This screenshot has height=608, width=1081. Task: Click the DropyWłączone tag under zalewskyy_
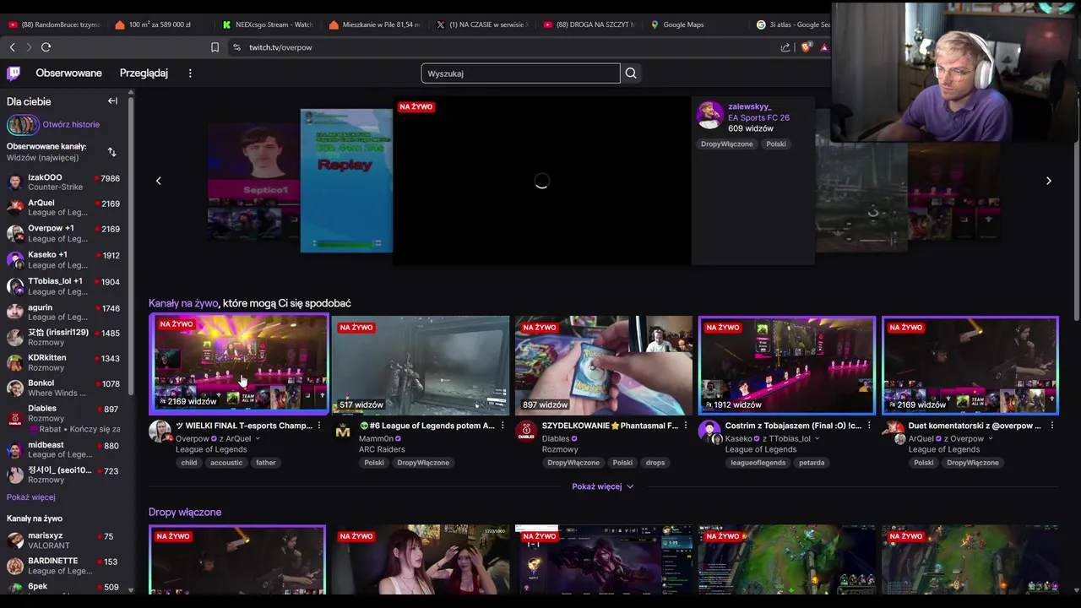point(726,144)
